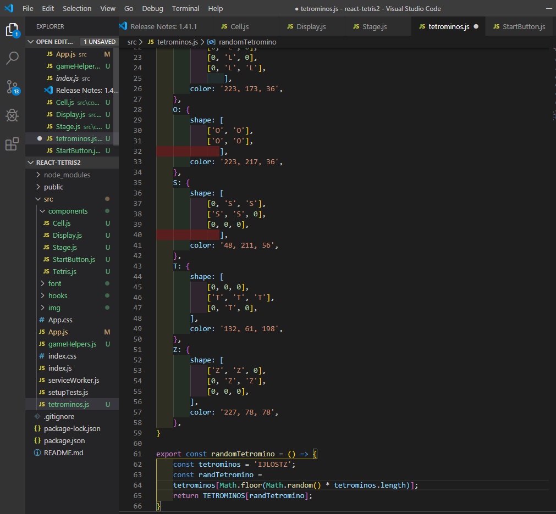Click randomTetromino in the breadcrumb

247,42
